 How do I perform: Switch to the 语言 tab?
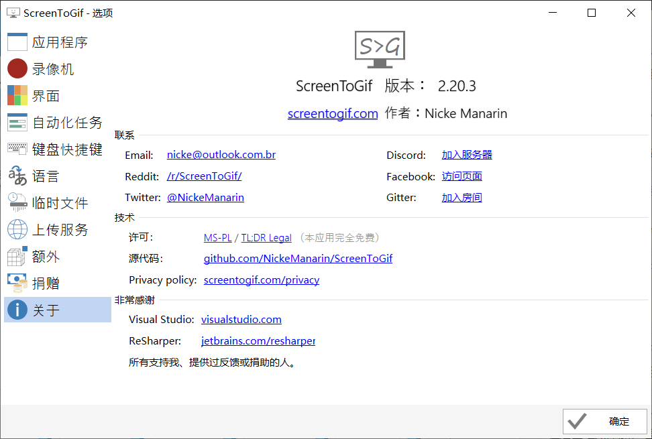click(x=58, y=176)
